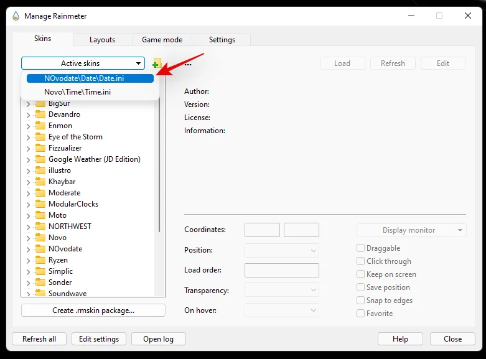486x359 pixels.
Task: Click the Simplic folder icon
Action: click(x=40, y=271)
